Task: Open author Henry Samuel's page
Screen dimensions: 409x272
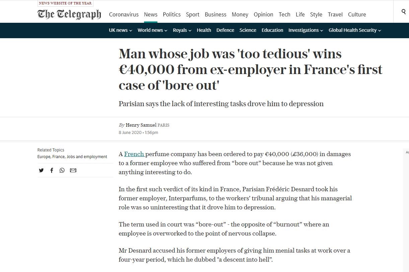Action: [x=141, y=125]
